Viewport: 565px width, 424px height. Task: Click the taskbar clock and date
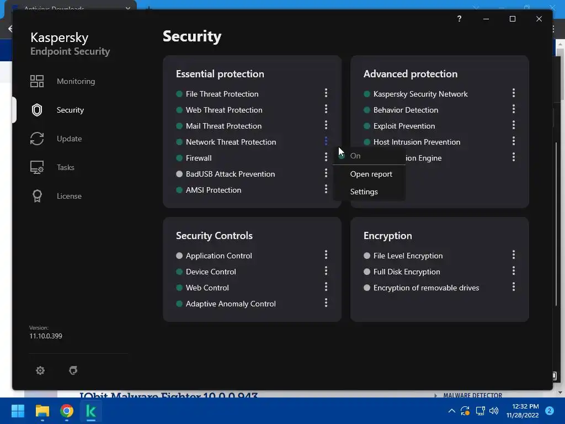tap(522, 411)
